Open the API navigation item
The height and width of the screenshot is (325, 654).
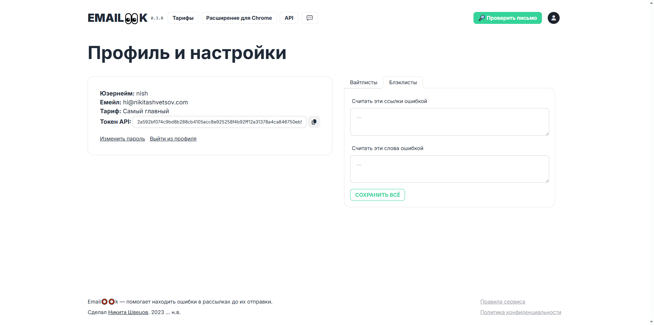tap(289, 18)
